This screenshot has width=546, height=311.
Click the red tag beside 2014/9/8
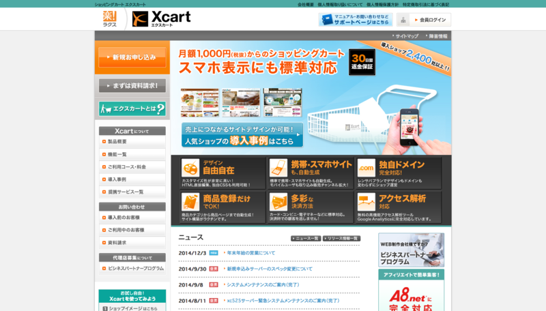(x=214, y=284)
